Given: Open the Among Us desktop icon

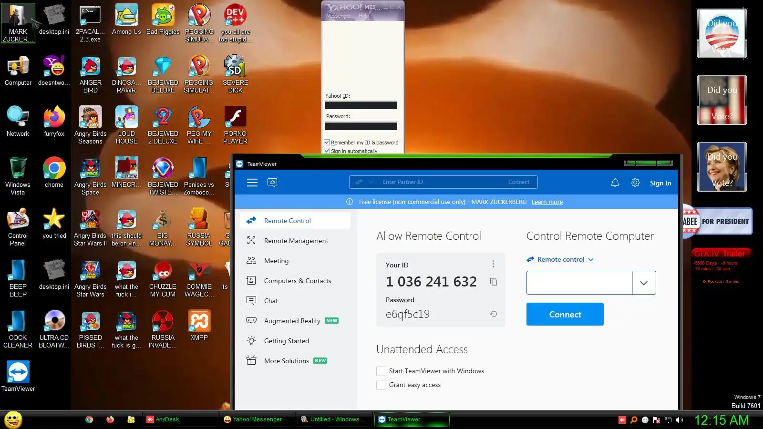Looking at the screenshot, I should (126, 20).
